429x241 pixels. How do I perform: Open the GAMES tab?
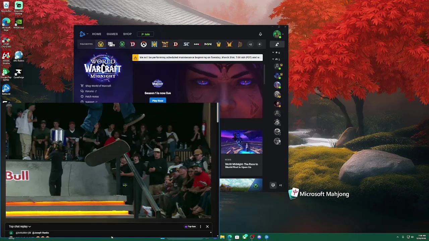(x=112, y=34)
